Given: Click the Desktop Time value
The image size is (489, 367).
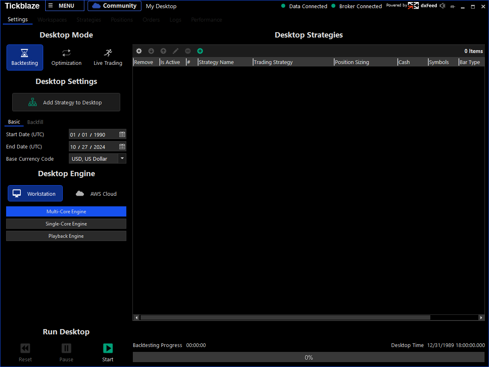Looking at the screenshot, I should coord(456,345).
